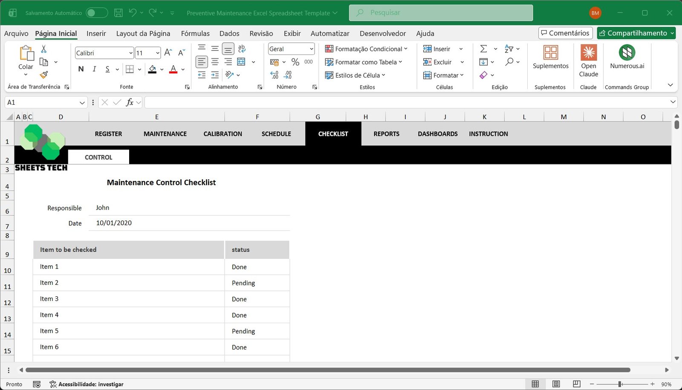682x390 pixels.
Task: Select the Pincel de Formatação tool
Action: pyautogui.click(x=43, y=75)
